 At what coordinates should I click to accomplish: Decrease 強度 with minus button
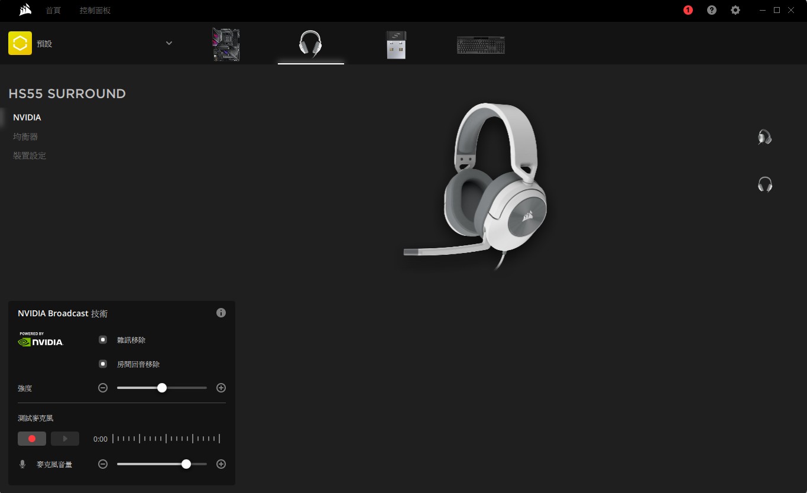pyautogui.click(x=103, y=388)
